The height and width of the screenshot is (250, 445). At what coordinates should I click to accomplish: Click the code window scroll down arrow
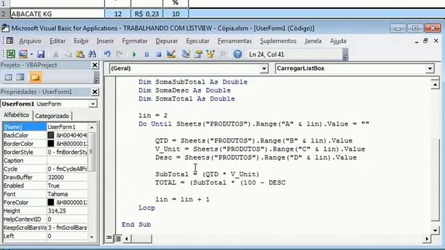(435, 231)
